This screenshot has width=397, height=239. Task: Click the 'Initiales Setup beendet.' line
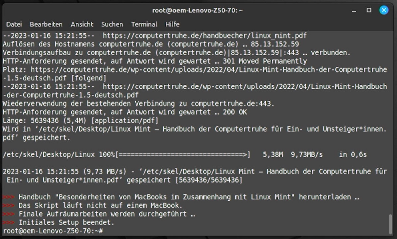[x=67, y=223]
